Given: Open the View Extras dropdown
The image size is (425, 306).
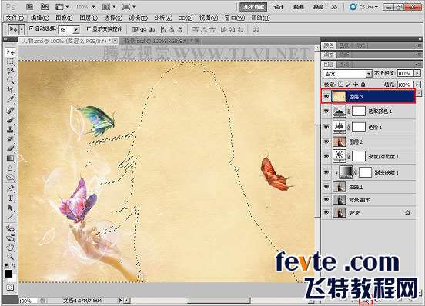Looking at the screenshot, I should coord(62,7).
